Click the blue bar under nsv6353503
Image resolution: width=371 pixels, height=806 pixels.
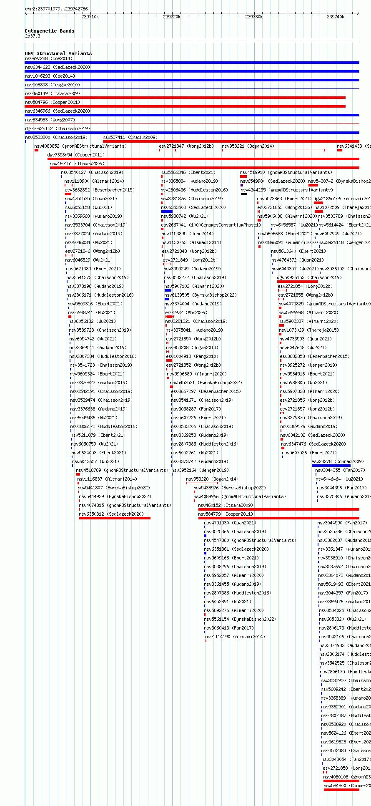coord(167,212)
